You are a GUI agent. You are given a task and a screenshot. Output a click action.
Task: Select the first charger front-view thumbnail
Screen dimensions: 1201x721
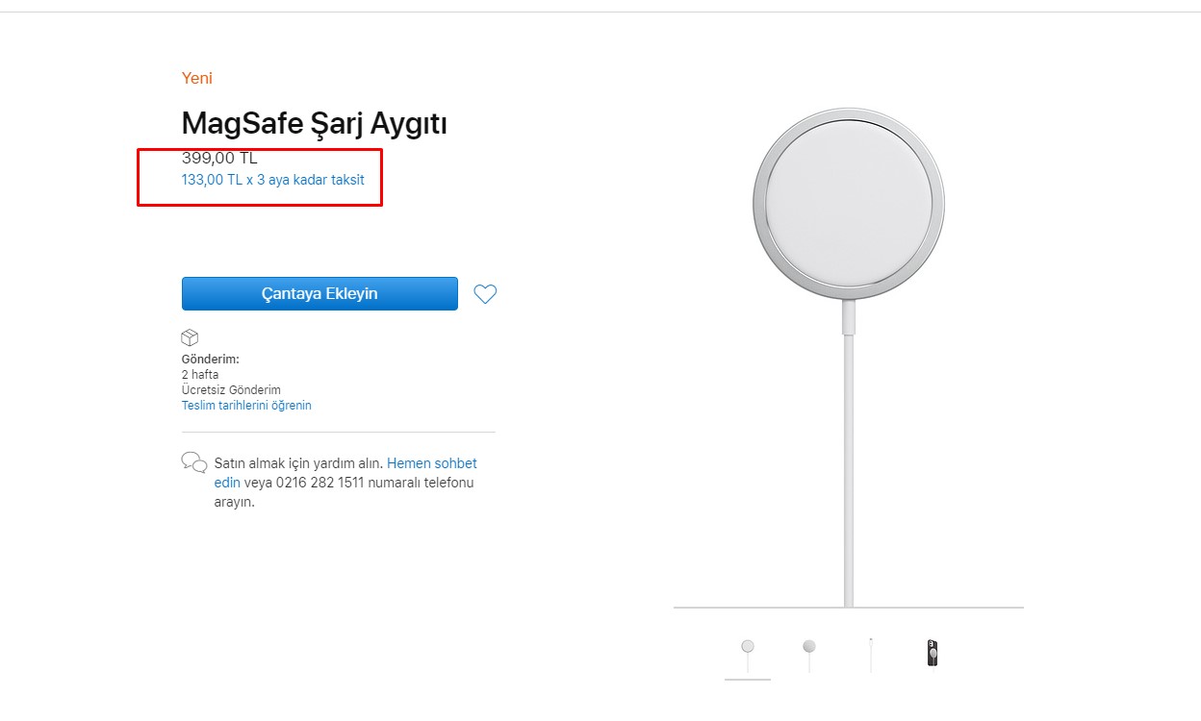pyautogui.click(x=748, y=654)
